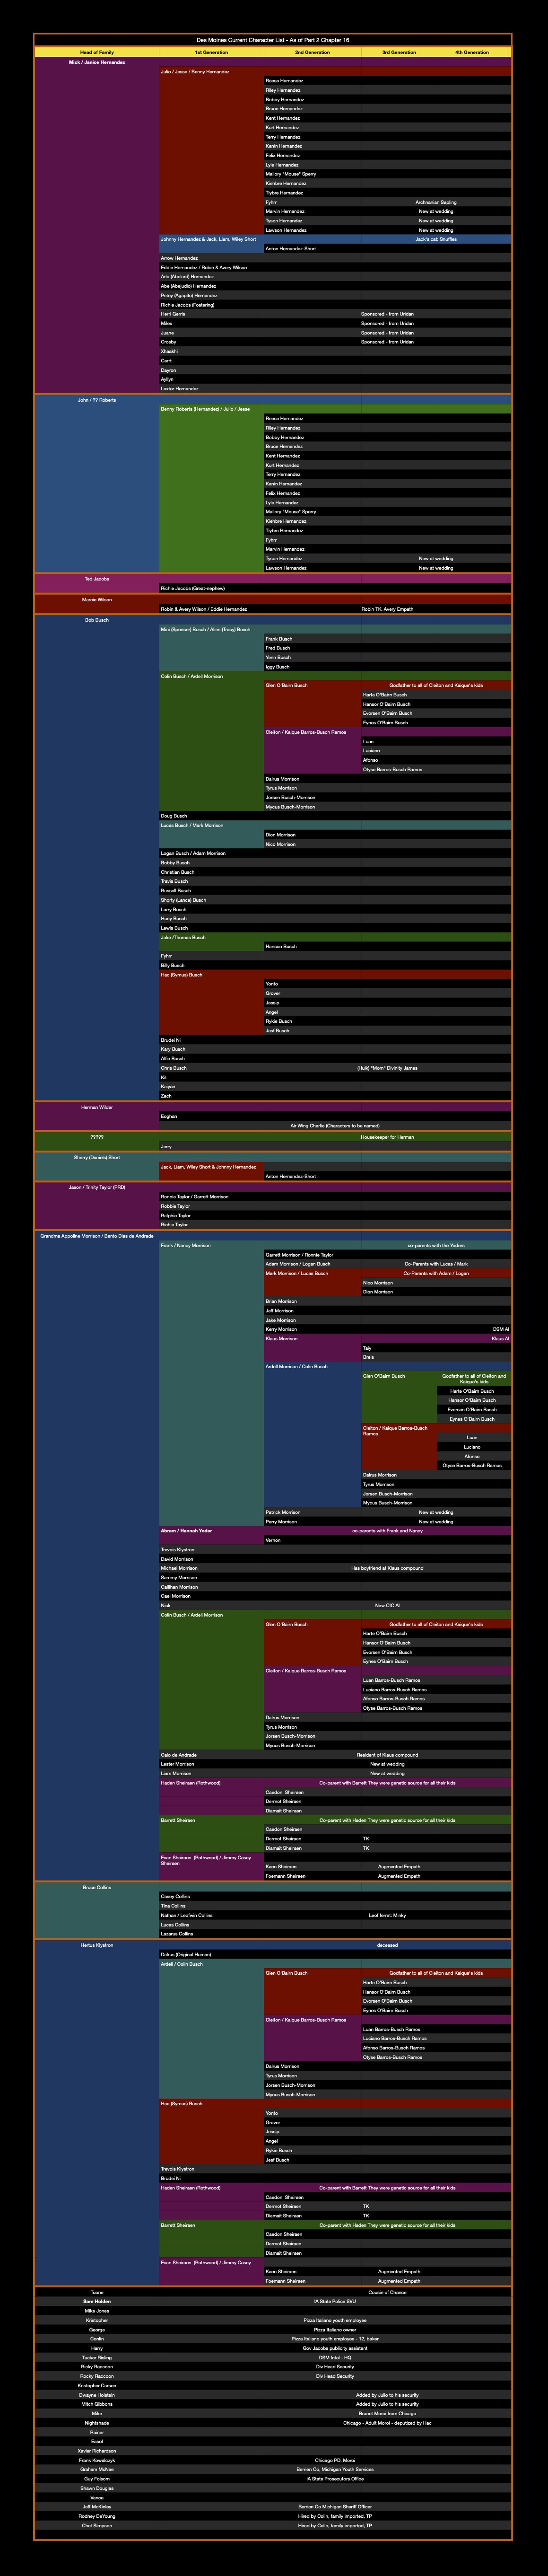
Task: Select the Des Moines Character List title
Action: 272,40
